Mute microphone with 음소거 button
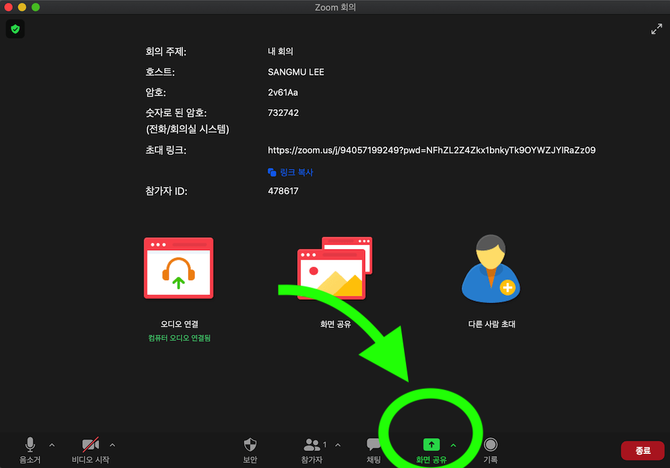Screen dimensions: 670x468 point(30,450)
